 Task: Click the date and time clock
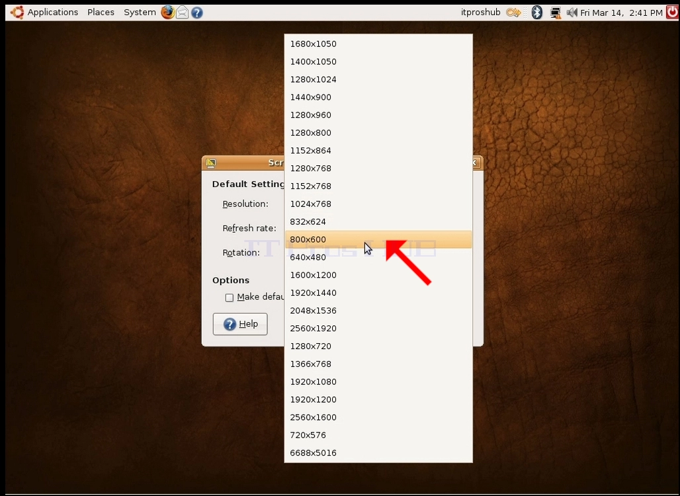click(x=621, y=13)
